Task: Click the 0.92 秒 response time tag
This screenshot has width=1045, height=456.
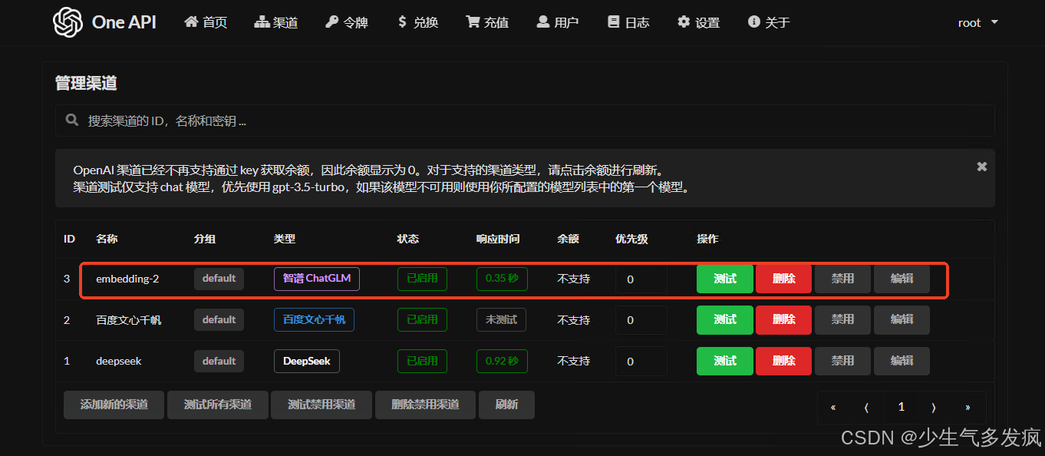Action: (501, 361)
